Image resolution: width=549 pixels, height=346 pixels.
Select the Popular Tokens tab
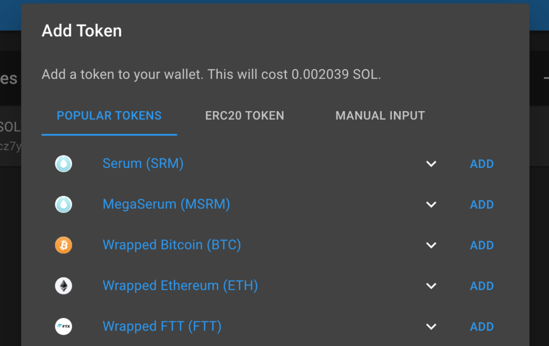pos(109,115)
